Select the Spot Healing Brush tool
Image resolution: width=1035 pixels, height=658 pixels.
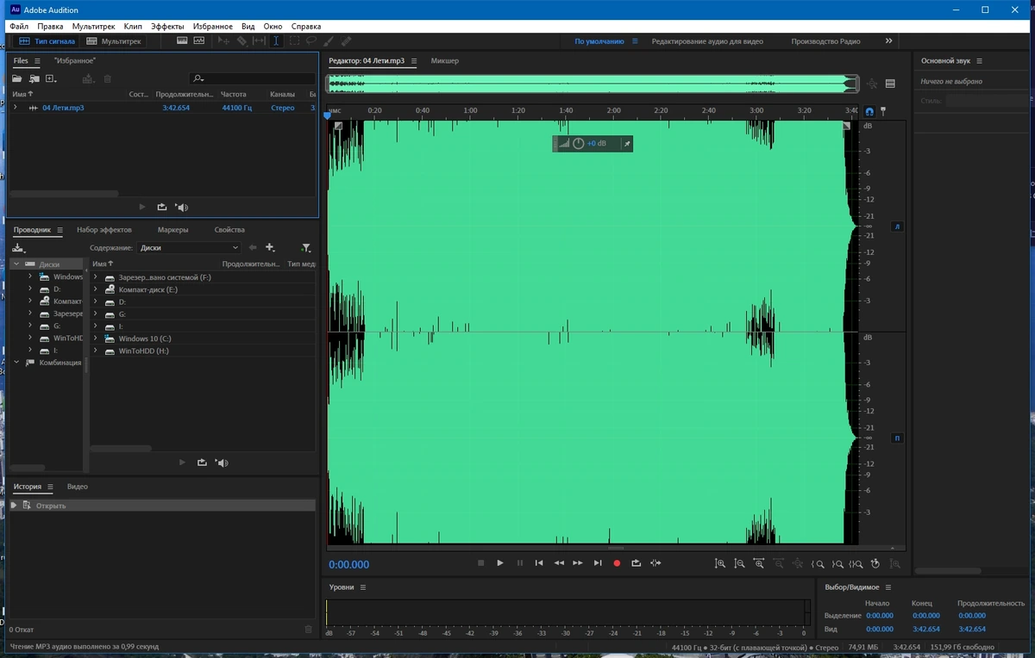tap(346, 40)
